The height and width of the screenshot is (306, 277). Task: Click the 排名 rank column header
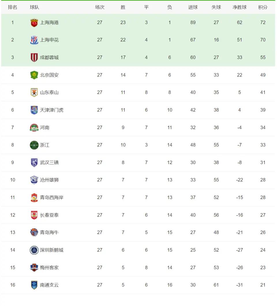click(x=12, y=7)
